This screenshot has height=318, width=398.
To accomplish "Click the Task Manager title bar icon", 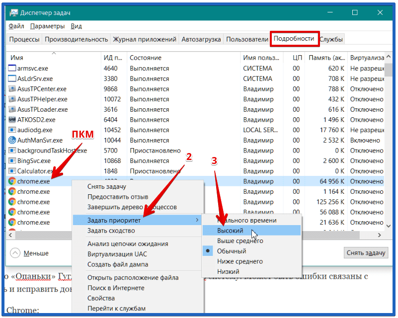I will pyautogui.click(x=13, y=13).
